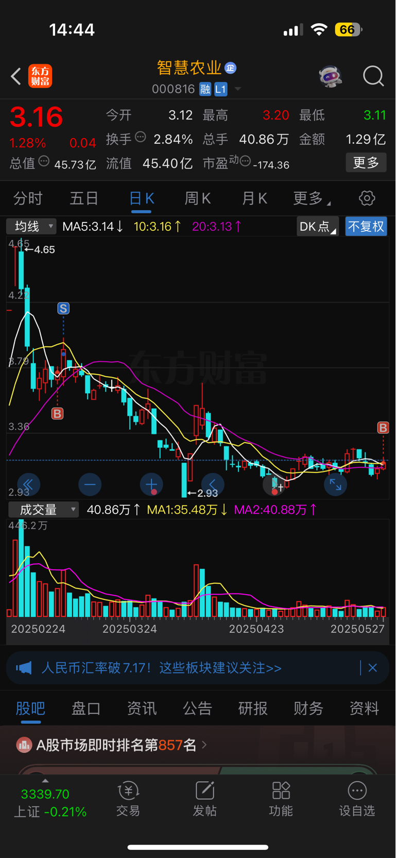This screenshot has width=396, height=858.
Task: Tap 上证 index value 3339.70
Action: click(45, 794)
